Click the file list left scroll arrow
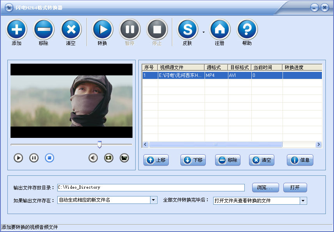The image size is (334, 232). point(145,145)
